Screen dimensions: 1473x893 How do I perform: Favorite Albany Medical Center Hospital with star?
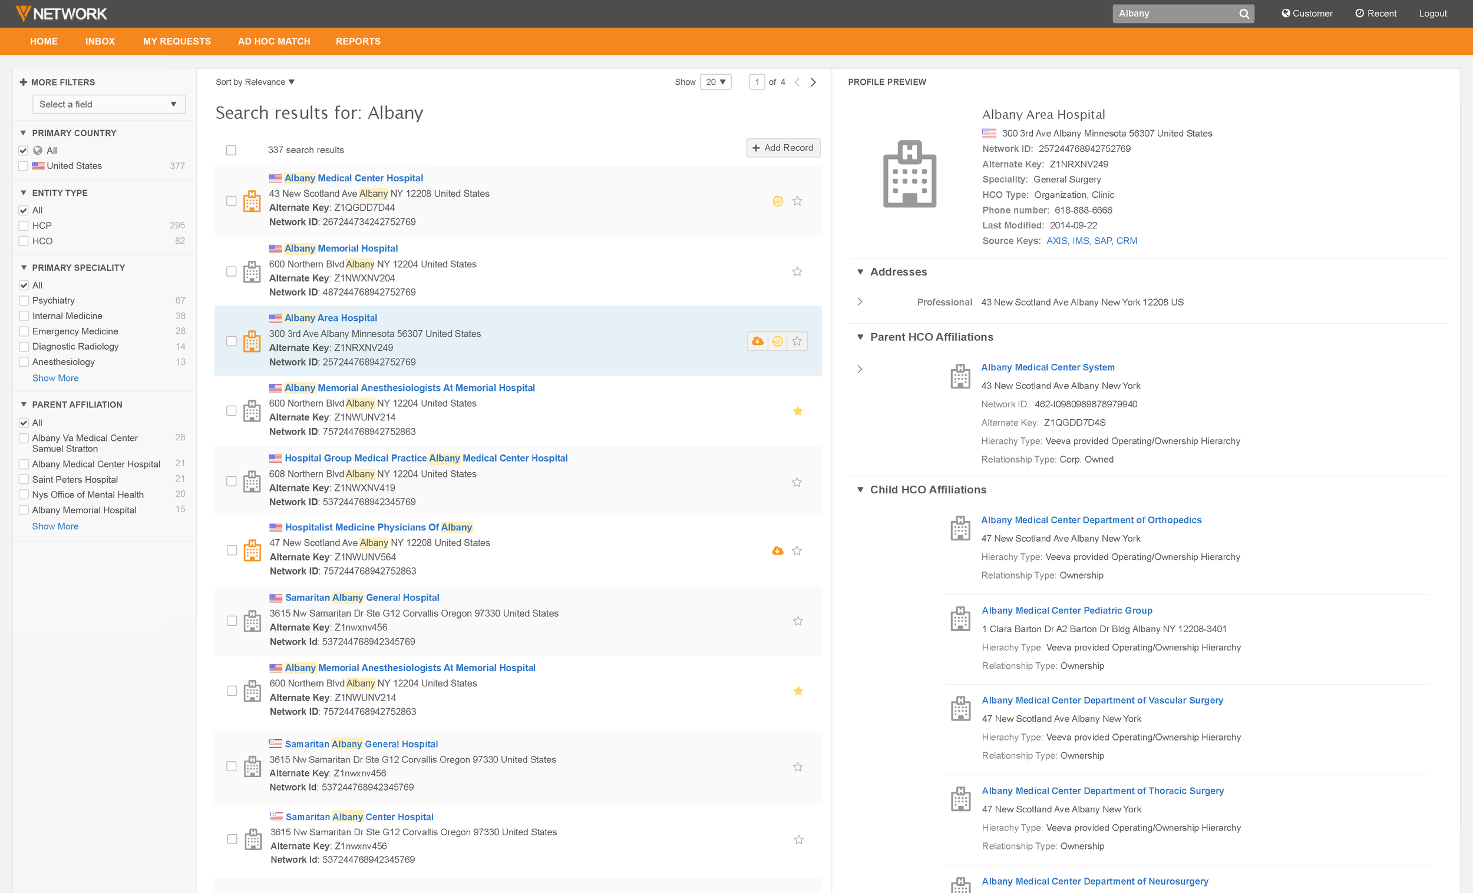(x=797, y=201)
